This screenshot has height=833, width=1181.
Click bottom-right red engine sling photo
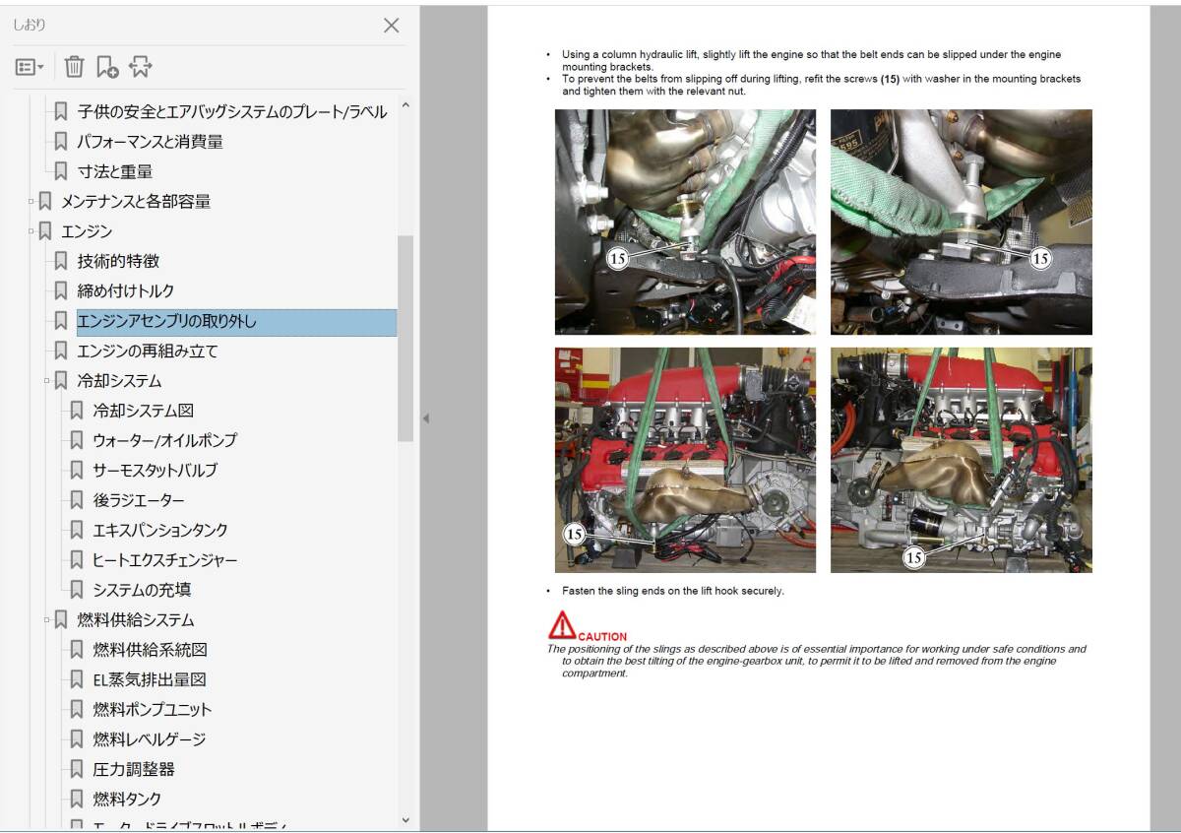962,460
